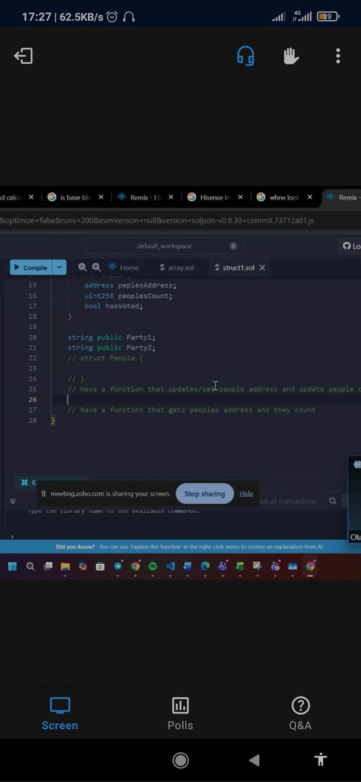Tap the Android home navigation button
Viewport: 361px width, 782px height.
tap(180, 760)
